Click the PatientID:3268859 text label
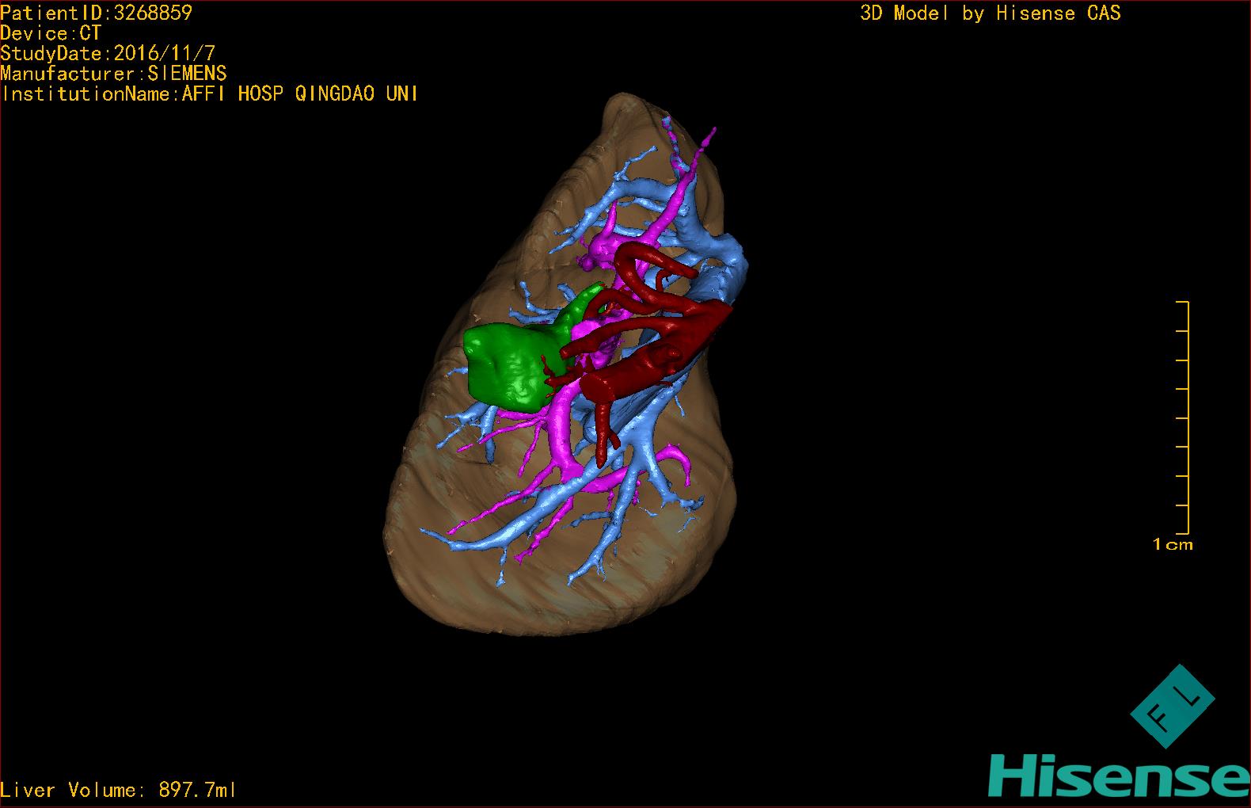 point(97,13)
